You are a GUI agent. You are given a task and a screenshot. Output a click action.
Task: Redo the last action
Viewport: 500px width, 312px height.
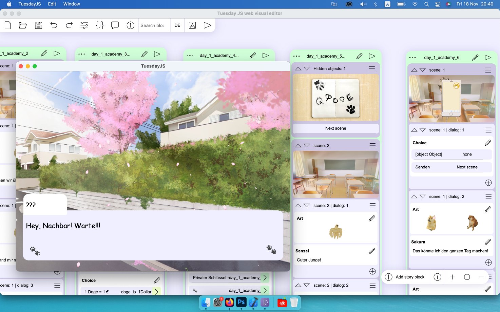click(69, 25)
